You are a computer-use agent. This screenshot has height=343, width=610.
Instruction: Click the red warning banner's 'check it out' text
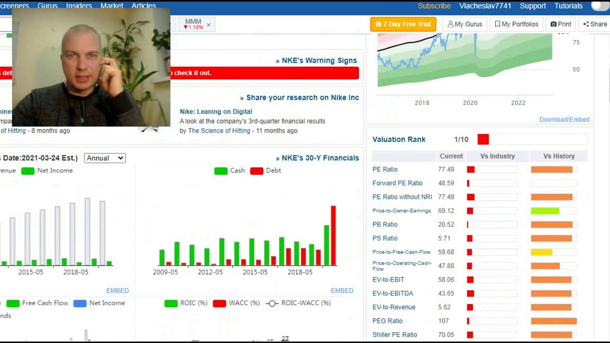(x=193, y=73)
